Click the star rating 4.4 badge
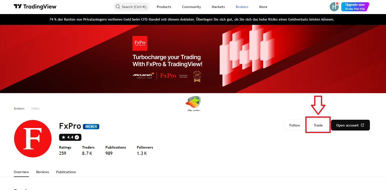This screenshot has height=190, width=386. pyautogui.click(x=68, y=137)
